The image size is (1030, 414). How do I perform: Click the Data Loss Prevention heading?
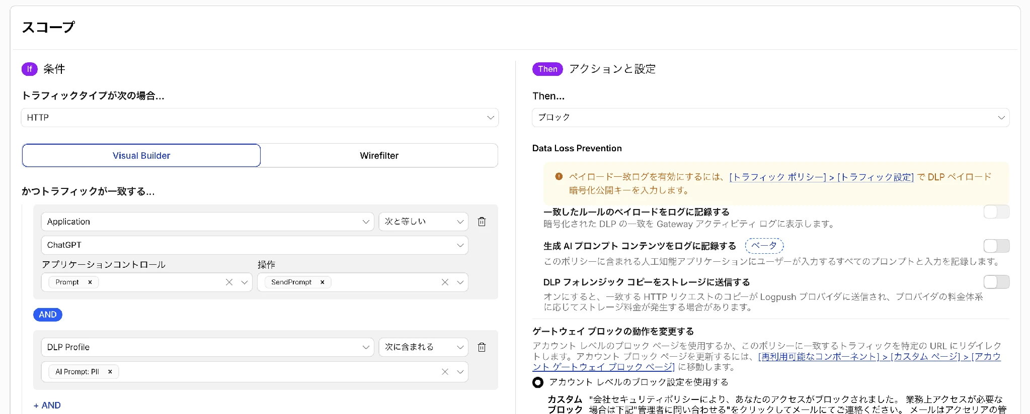pos(577,148)
